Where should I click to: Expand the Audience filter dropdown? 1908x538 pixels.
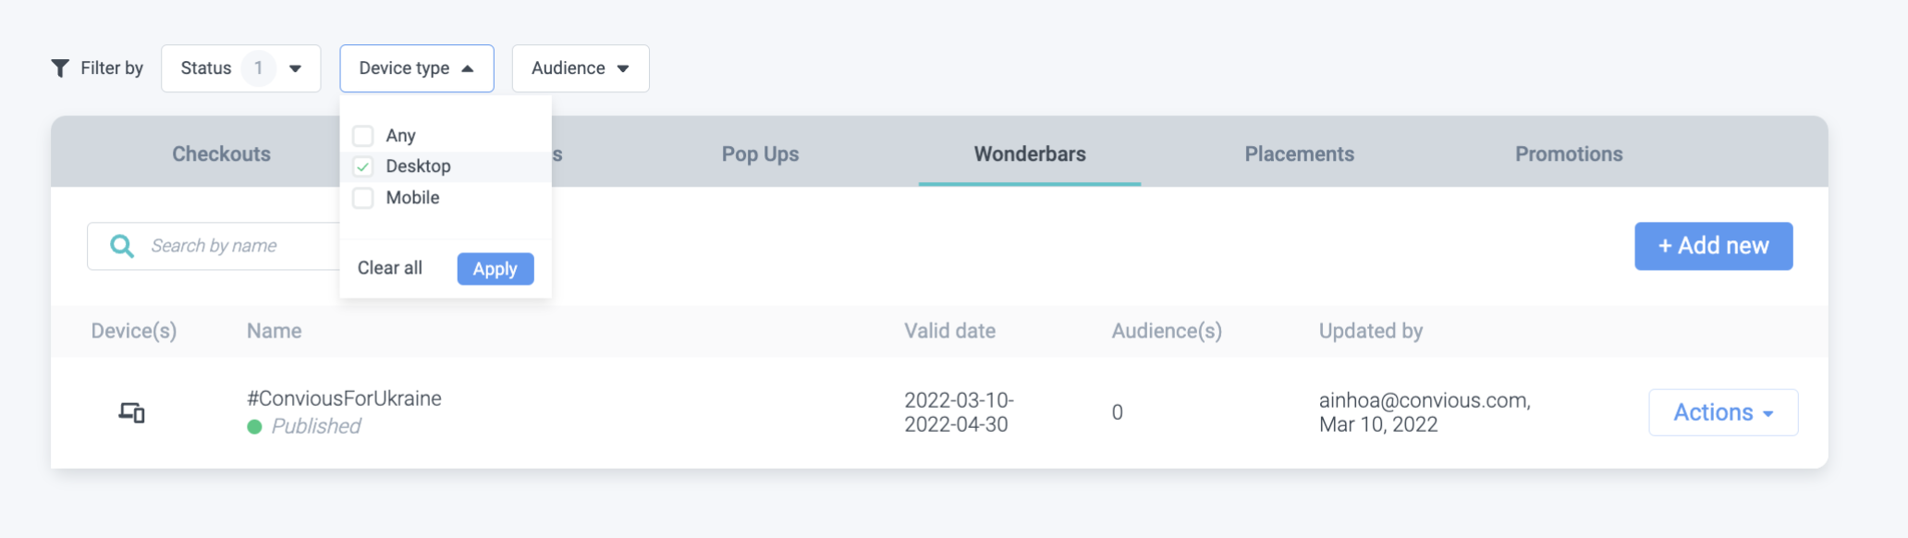tap(580, 68)
